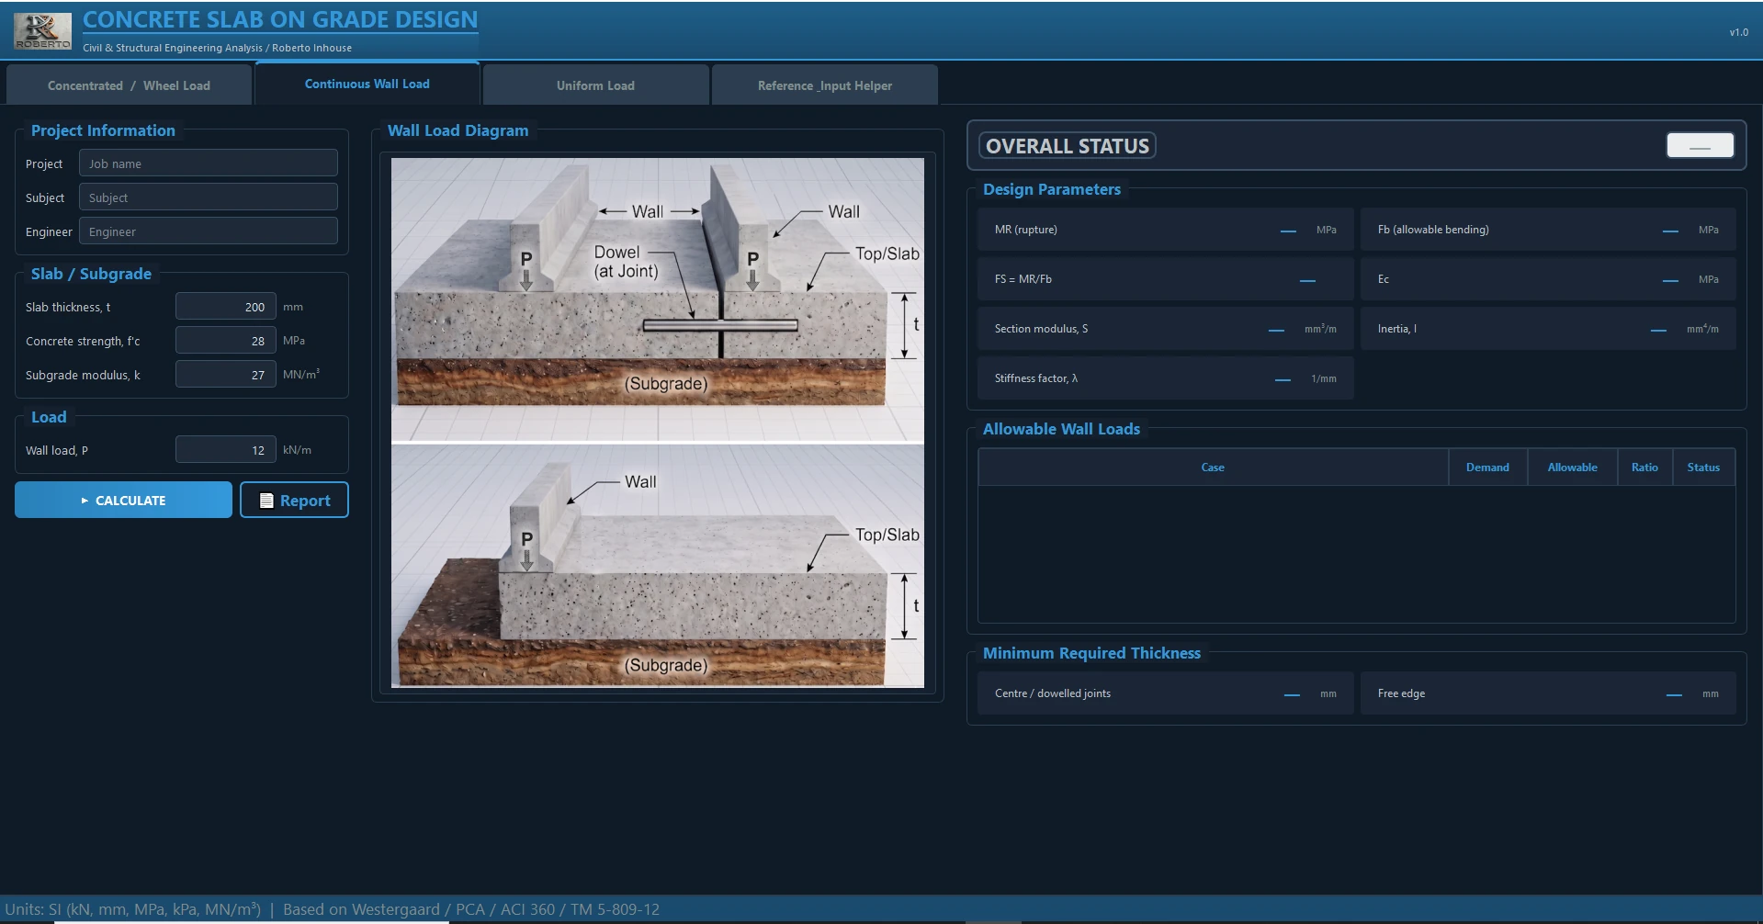This screenshot has width=1763, height=924.
Task: Click the Inertia, I parameter row
Action: [1548, 329]
